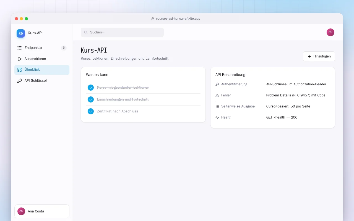Open the Ana Costa account card
Screen dimensions: 354x221
(42, 211)
